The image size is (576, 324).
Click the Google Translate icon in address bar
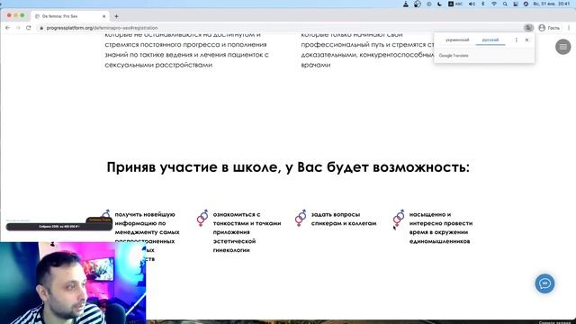point(528,28)
